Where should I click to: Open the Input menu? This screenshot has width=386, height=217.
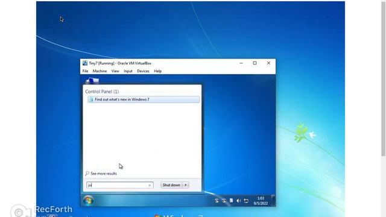coord(128,71)
